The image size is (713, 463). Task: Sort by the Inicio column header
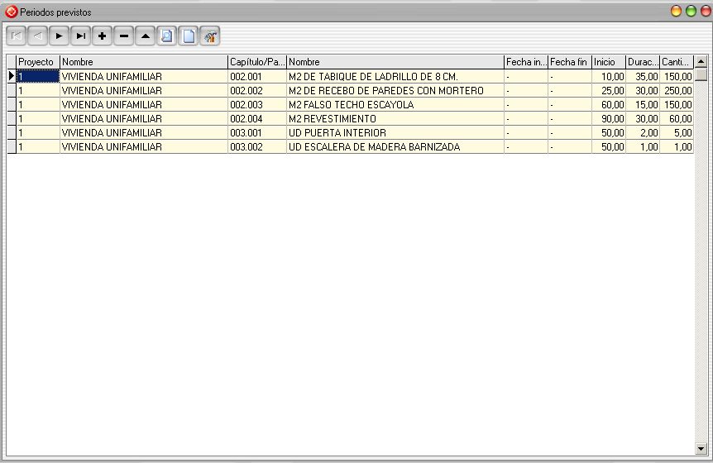[608, 62]
